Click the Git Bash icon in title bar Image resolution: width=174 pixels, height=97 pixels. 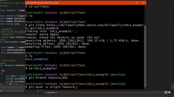point(27,3)
